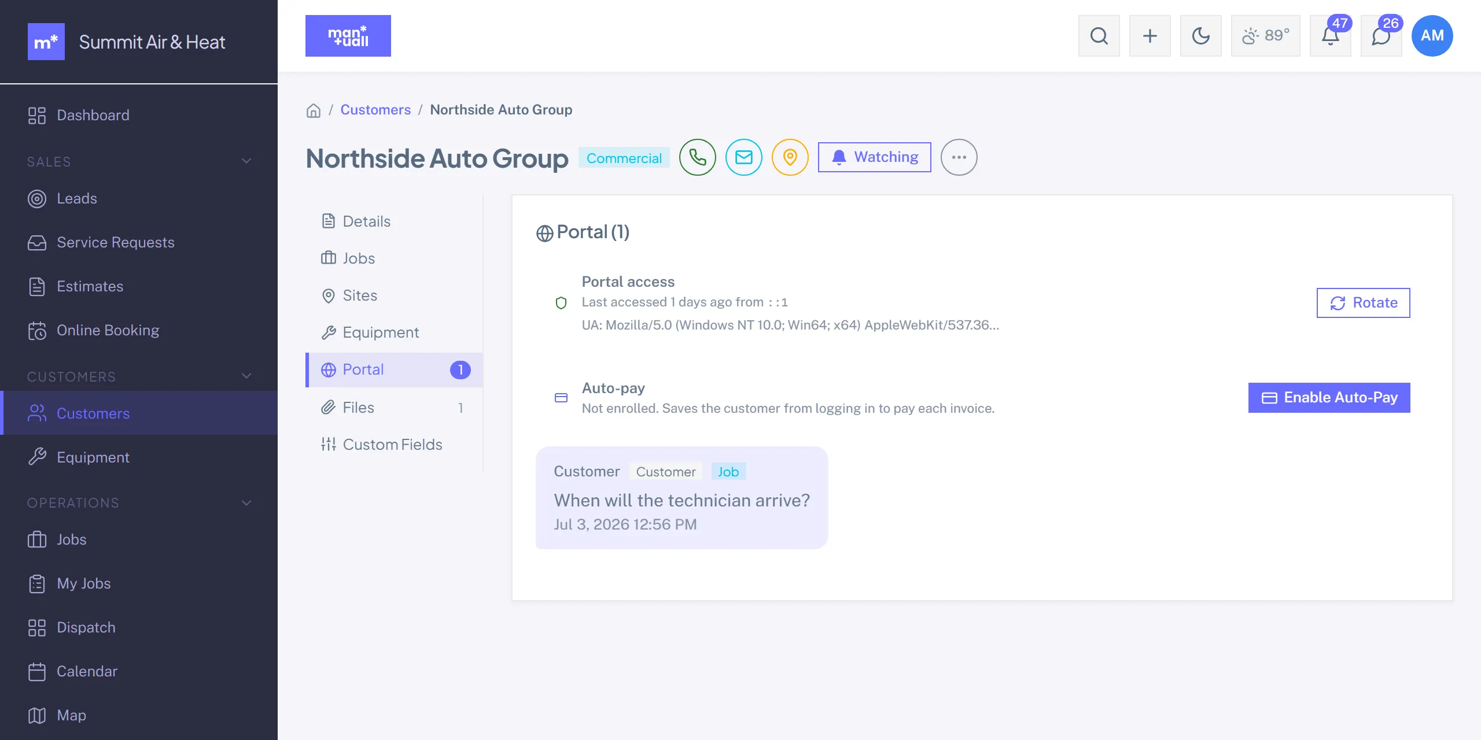Click the Leads target icon
The width and height of the screenshot is (1481, 740).
pos(37,199)
